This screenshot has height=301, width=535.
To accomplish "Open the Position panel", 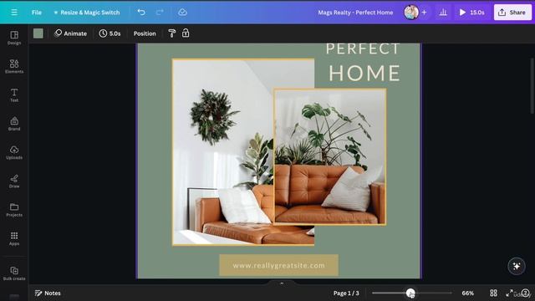I will tap(145, 33).
